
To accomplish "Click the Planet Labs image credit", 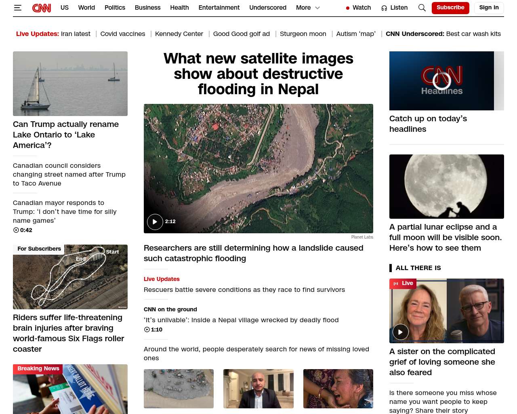I will tap(362, 237).
